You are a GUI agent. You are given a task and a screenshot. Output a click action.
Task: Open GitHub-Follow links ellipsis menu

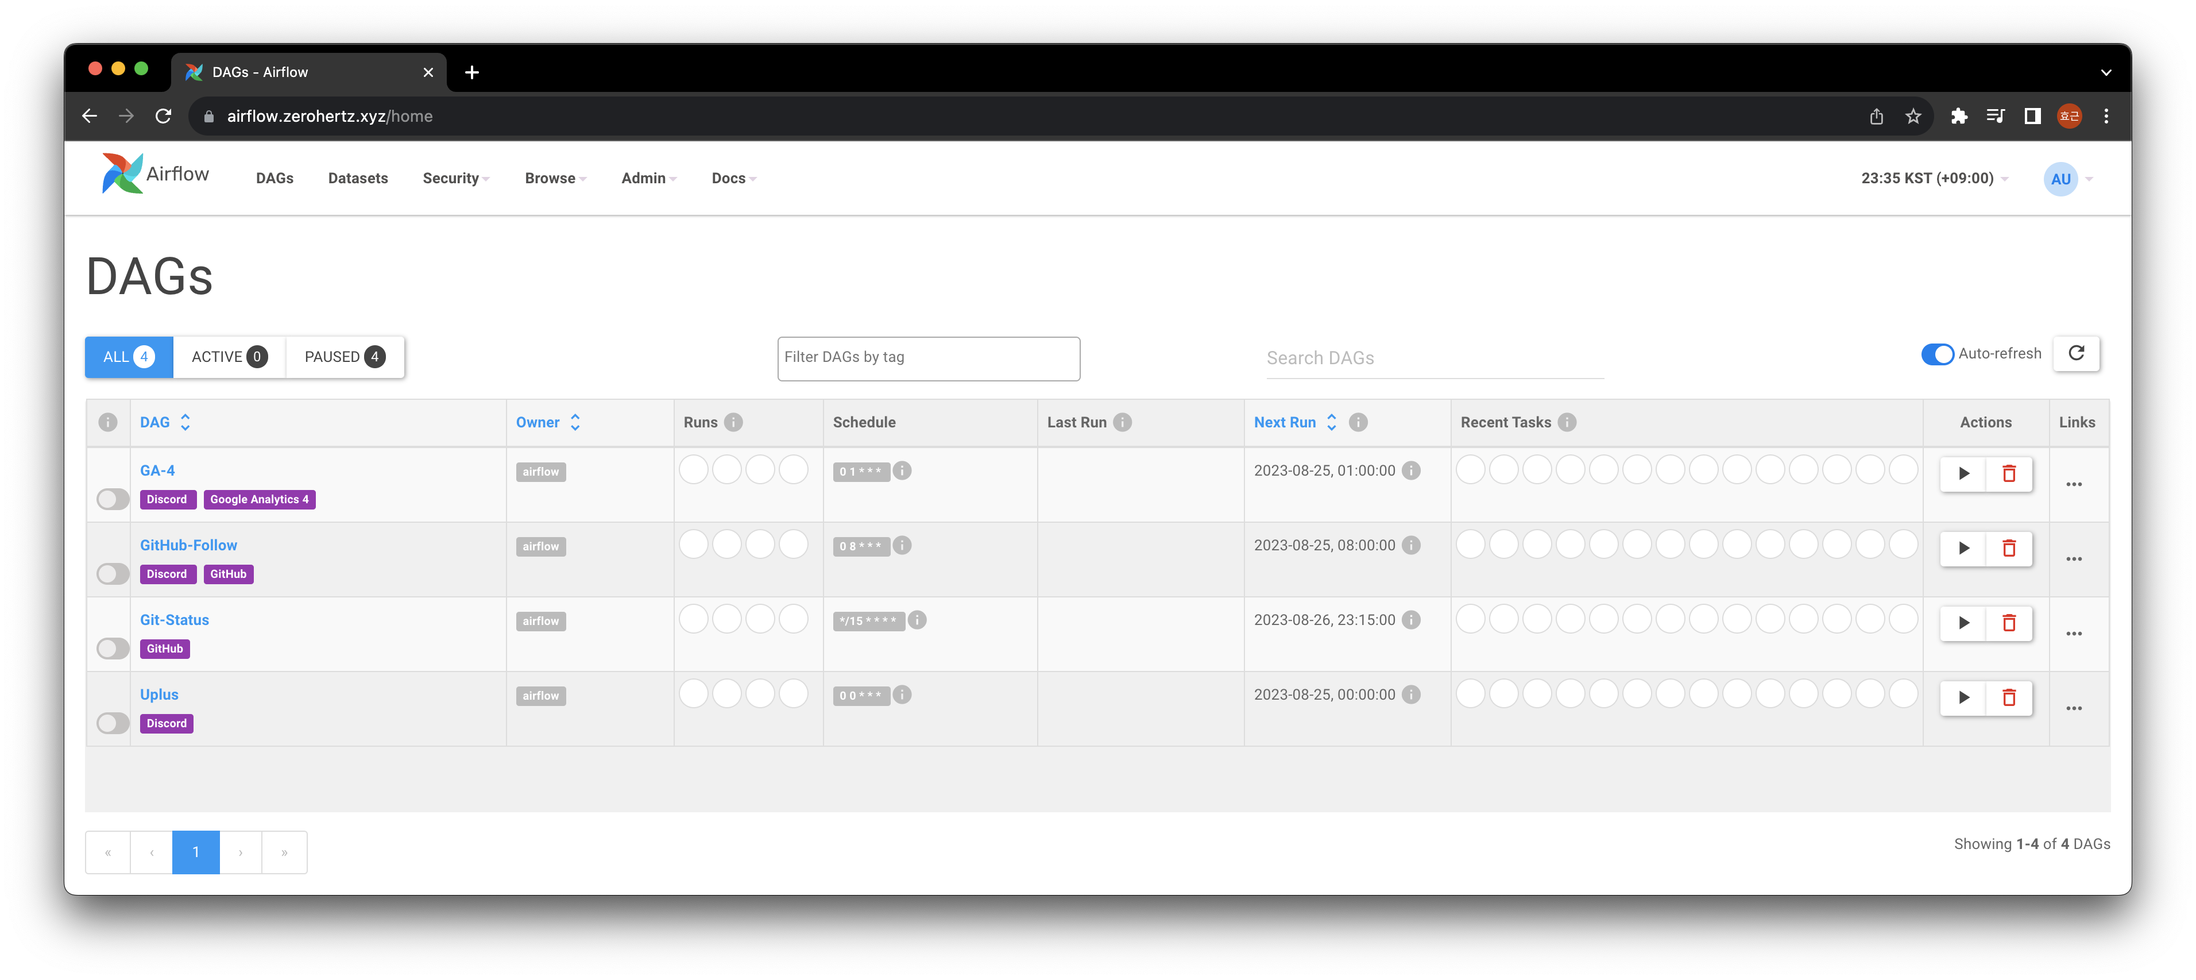(x=2074, y=560)
